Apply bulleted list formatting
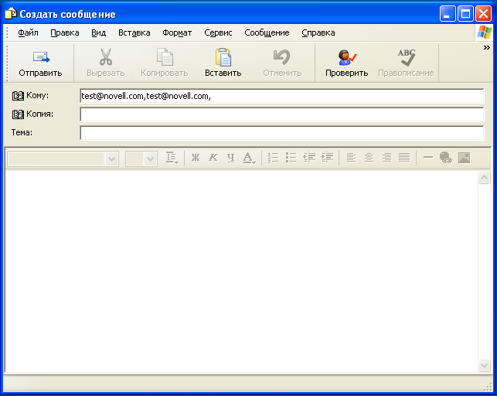The width and height of the screenshot is (497, 396). (291, 158)
